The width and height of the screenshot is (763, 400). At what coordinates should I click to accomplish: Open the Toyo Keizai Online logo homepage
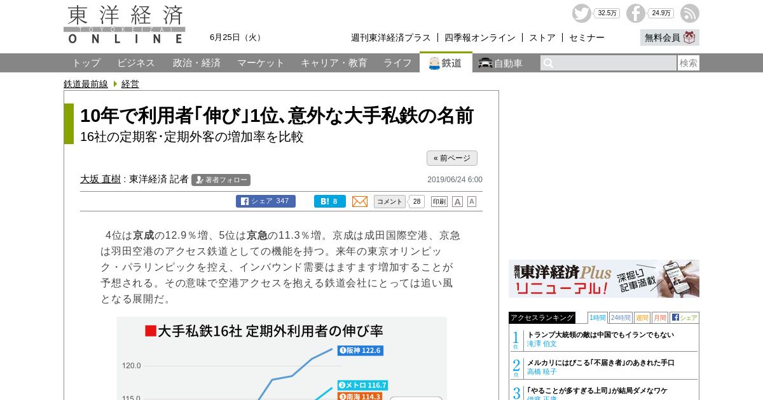click(x=125, y=25)
